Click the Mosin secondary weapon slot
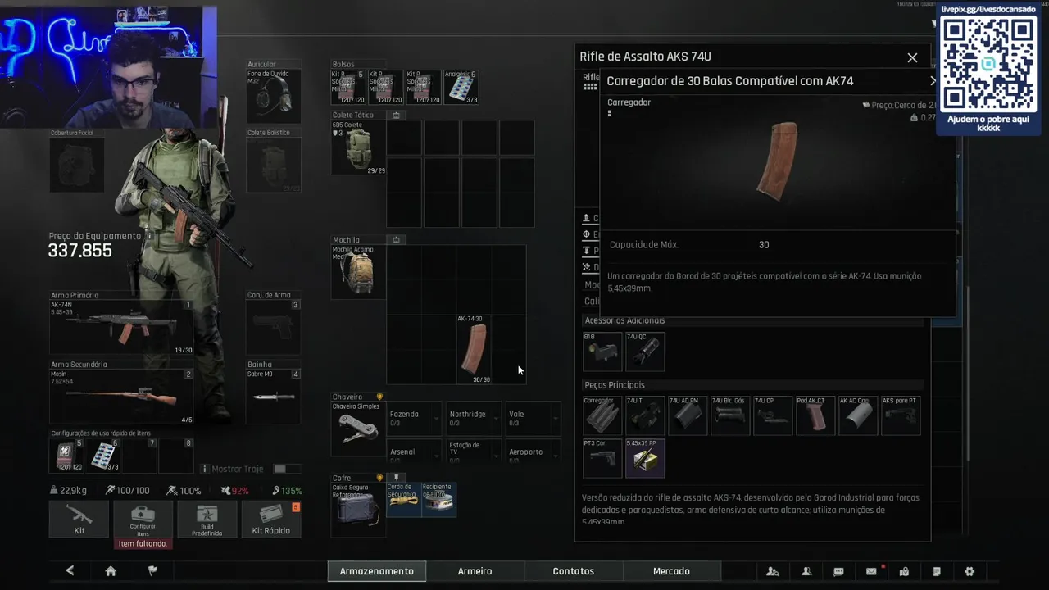1049x590 pixels. click(x=121, y=397)
